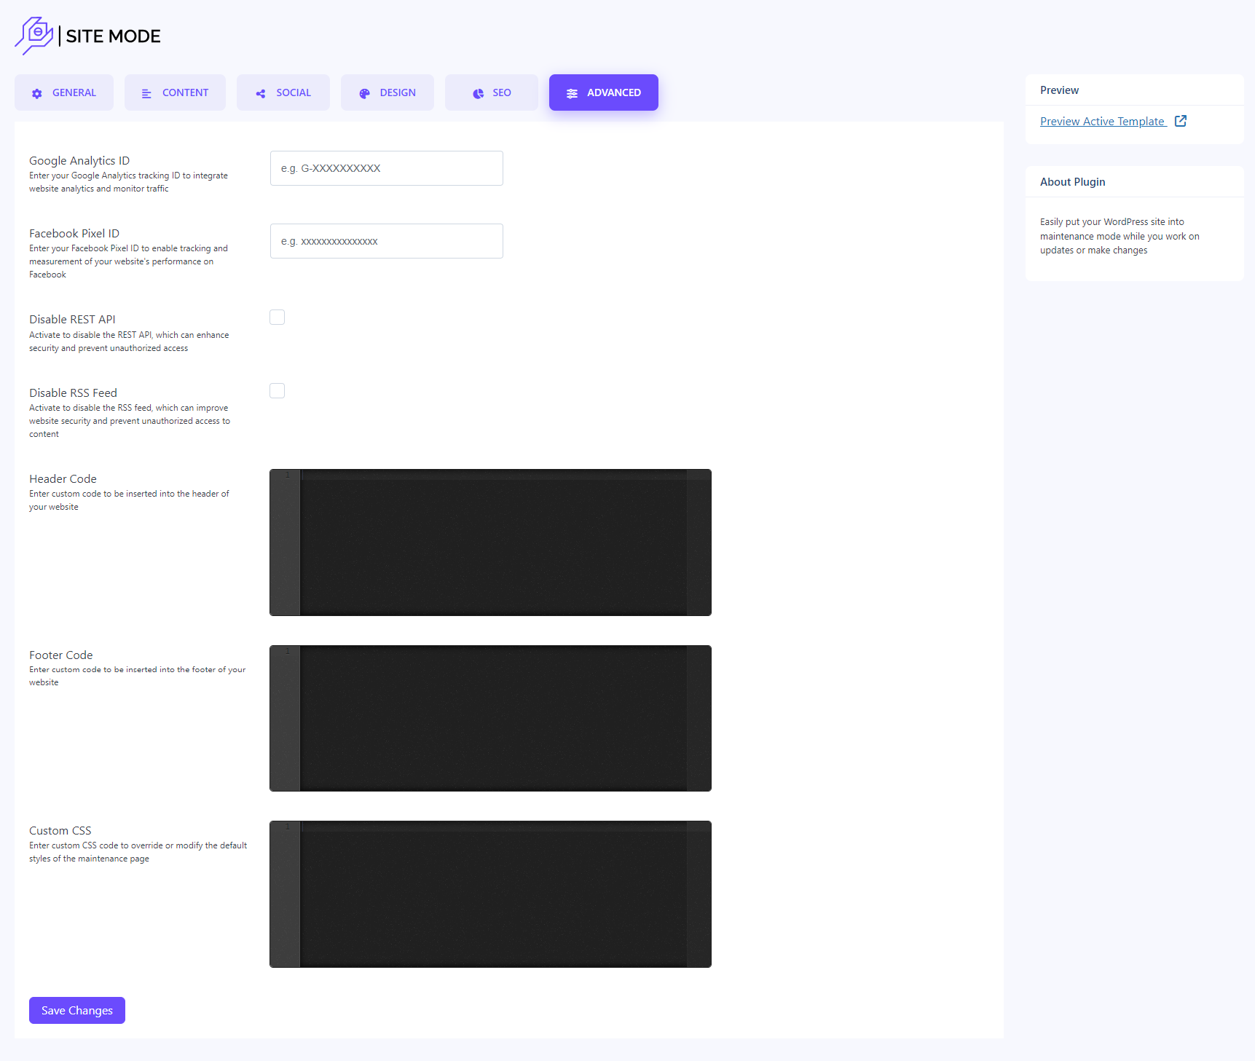The height and width of the screenshot is (1061, 1255).
Task: Click line number 1 in Header Code gutter
Action: coord(288,475)
